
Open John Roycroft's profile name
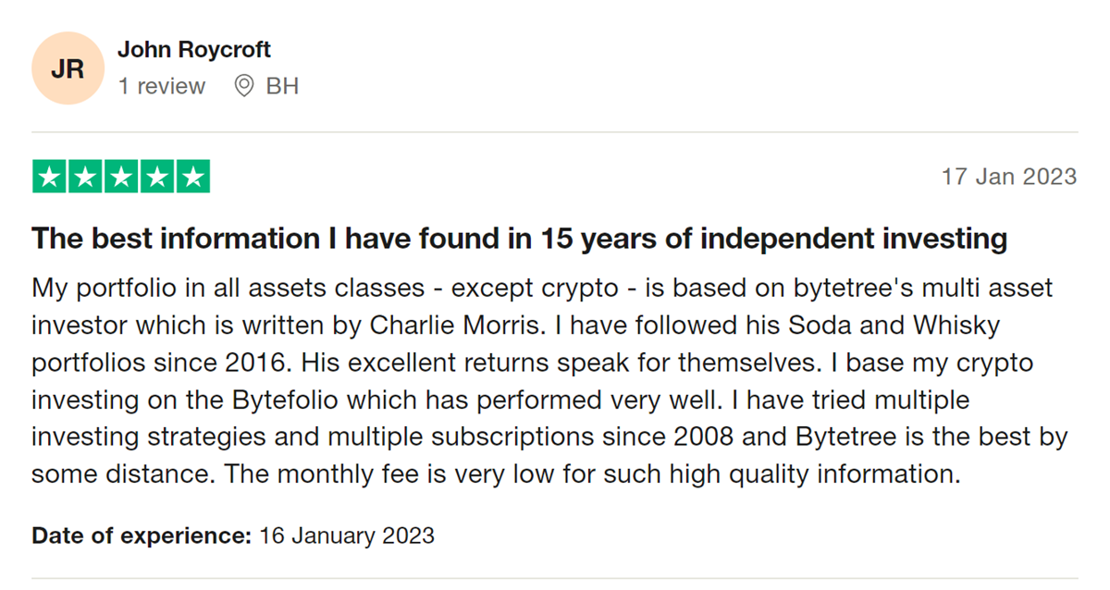pos(194,50)
